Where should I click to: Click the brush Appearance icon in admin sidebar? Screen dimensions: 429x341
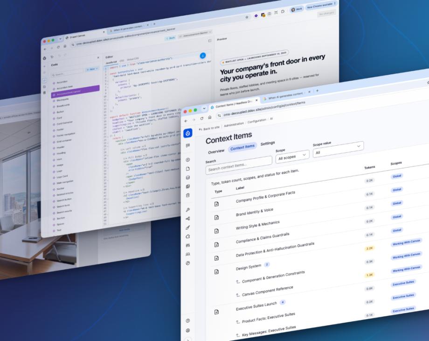point(187,227)
